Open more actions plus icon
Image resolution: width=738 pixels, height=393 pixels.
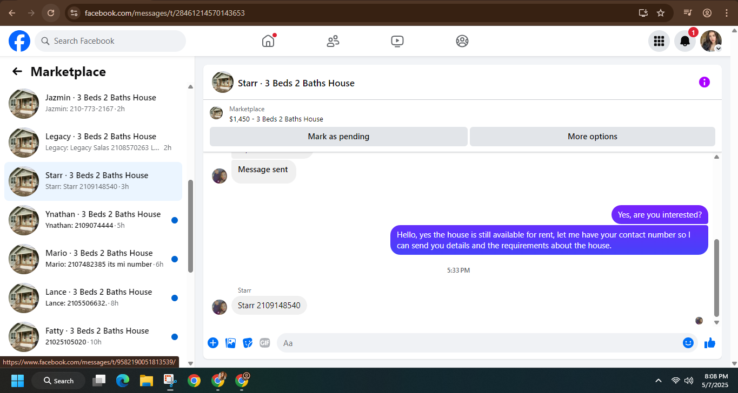[213, 343]
